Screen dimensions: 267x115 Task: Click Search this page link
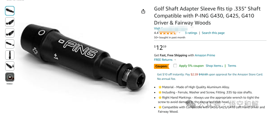(x=213, y=33)
